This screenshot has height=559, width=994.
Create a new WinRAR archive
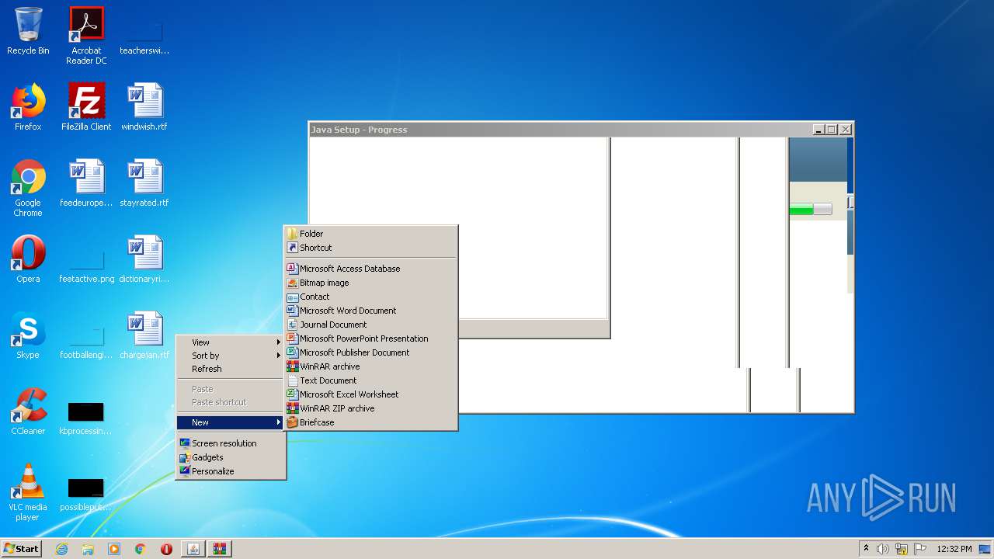pyautogui.click(x=370, y=366)
